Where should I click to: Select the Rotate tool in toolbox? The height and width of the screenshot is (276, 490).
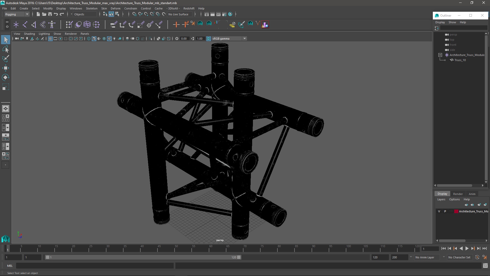[x=5, y=77]
